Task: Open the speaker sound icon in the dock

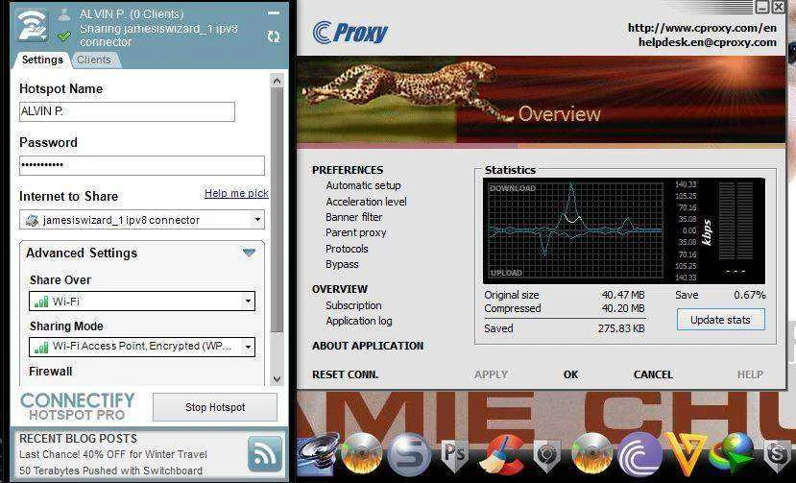Action: pos(318,453)
